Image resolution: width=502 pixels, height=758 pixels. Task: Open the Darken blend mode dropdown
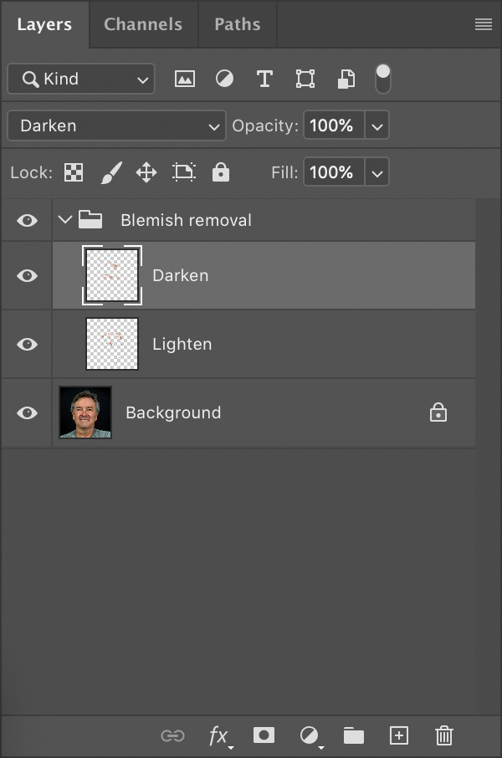pos(116,126)
